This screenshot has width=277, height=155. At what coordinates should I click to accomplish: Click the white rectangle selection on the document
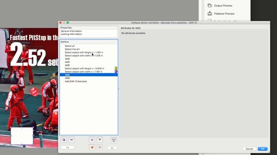[22, 136]
